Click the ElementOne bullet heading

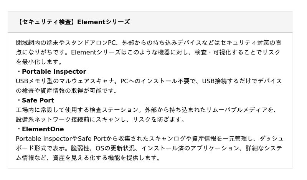point(43,129)
